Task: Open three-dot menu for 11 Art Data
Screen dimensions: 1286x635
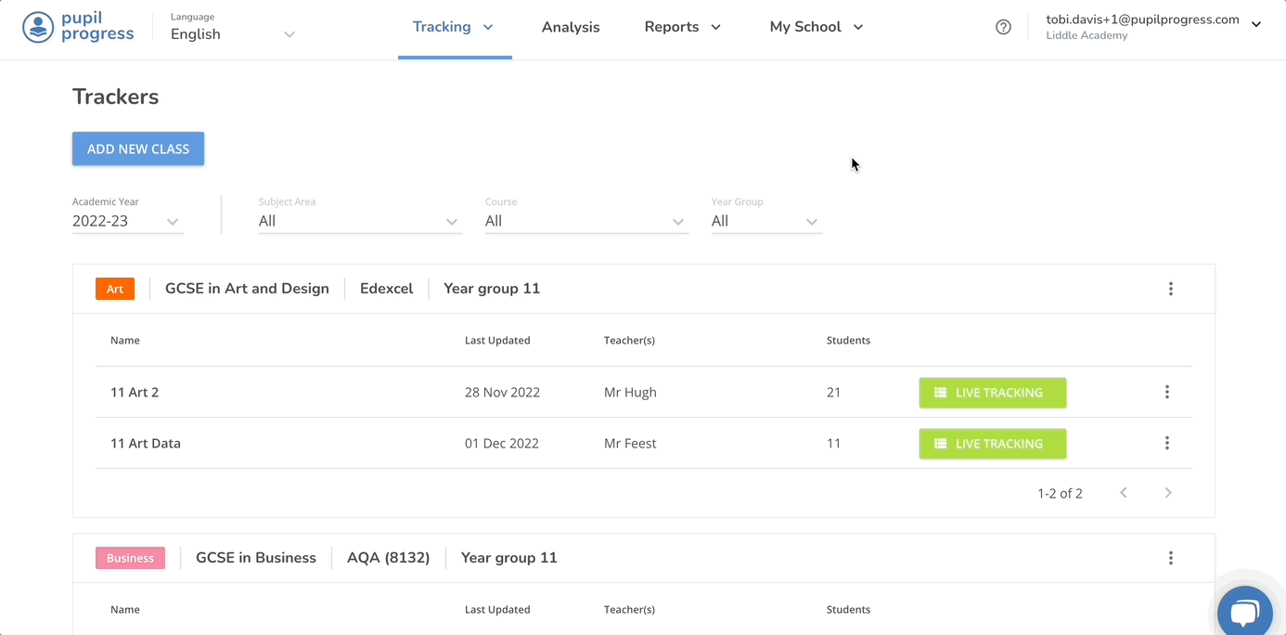Action: tap(1166, 444)
